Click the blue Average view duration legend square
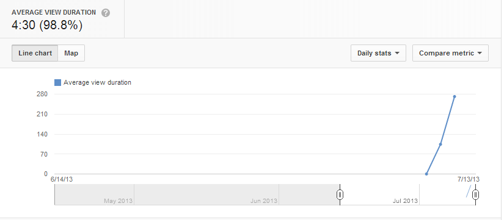Screen dimensions: 504x220 pos(57,82)
